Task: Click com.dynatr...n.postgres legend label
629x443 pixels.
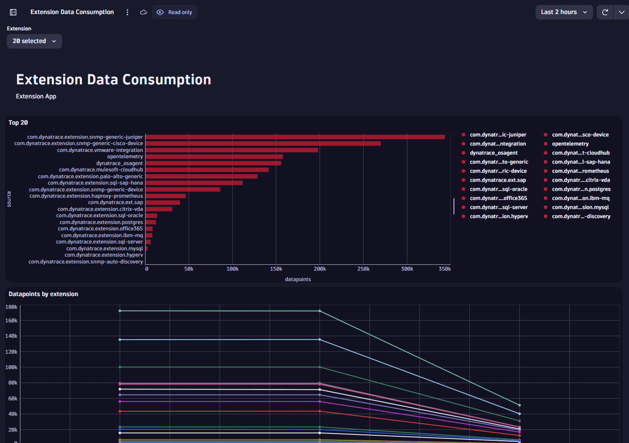Action: 581,189
